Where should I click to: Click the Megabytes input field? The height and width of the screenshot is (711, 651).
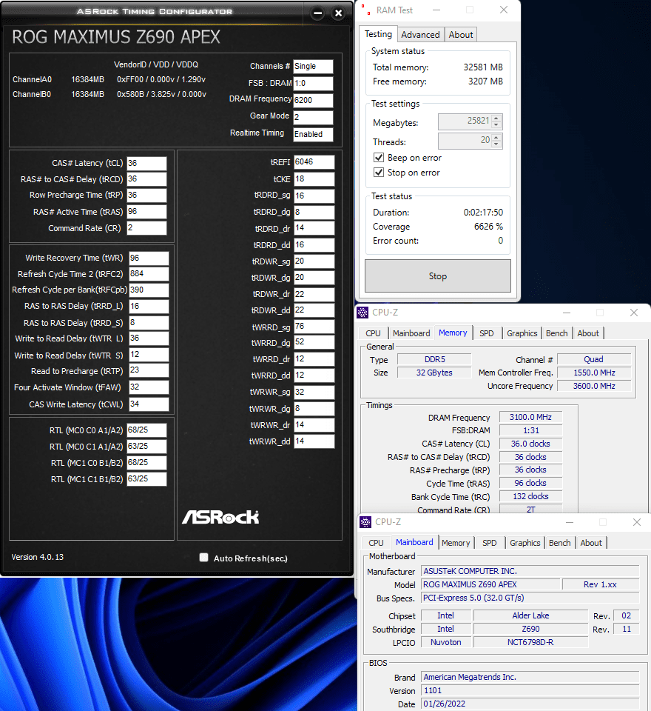click(x=465, y=121)
